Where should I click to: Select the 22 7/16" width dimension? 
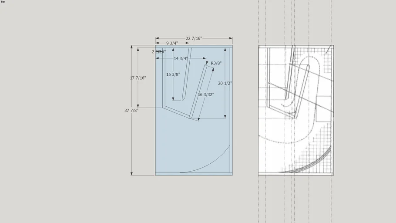(x=194, y=38)
